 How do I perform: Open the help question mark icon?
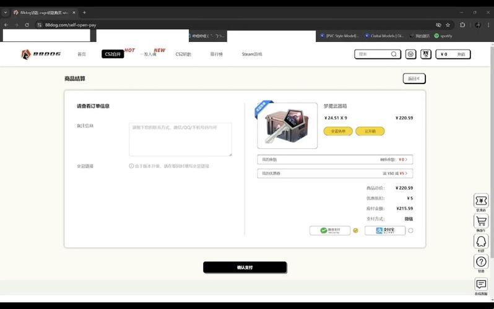coord(481,262)
